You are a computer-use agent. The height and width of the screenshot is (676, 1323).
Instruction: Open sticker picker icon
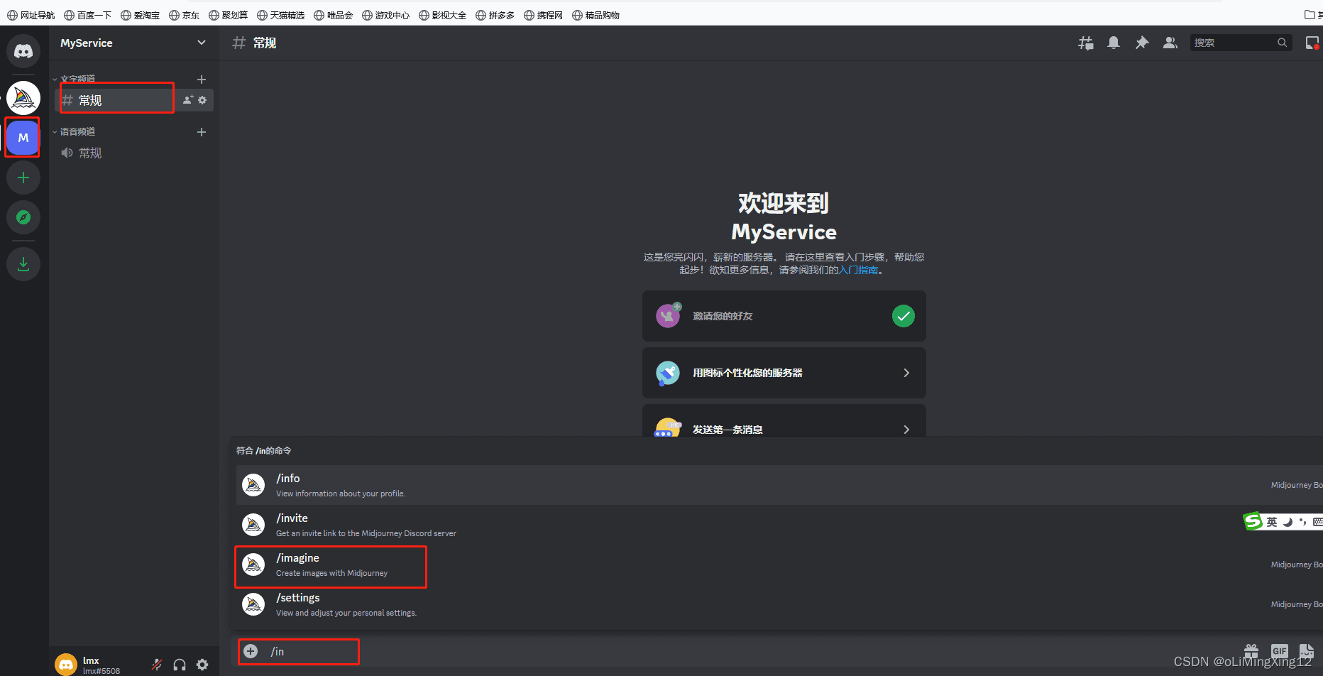click(1307, 651)
